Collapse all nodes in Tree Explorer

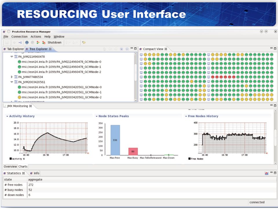tap(127, 49)
